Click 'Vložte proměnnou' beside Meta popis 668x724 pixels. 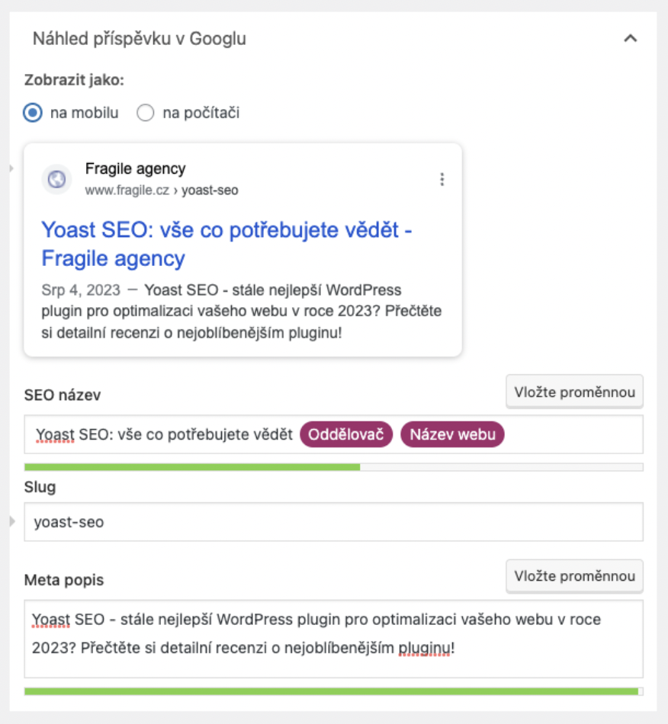[x=574, y=576]
